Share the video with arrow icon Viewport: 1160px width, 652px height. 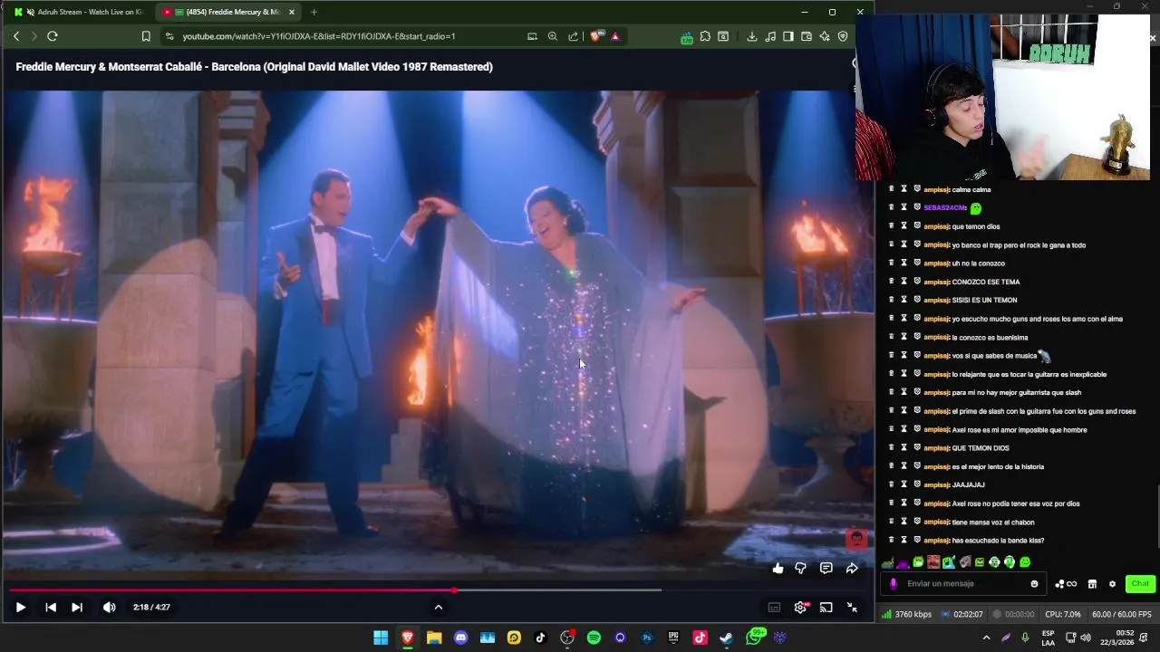pos(852,569)
